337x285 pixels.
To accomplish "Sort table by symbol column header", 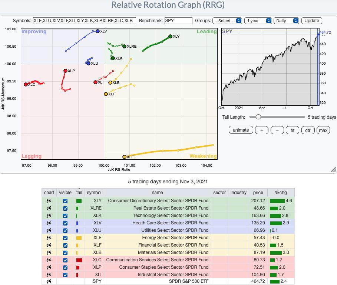I will pyautogui.click(x=94, y=193).
